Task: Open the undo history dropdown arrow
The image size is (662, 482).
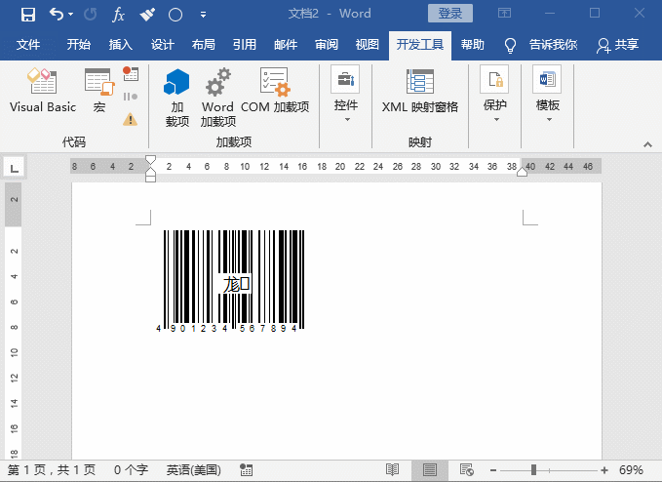Action: point(71,15)
